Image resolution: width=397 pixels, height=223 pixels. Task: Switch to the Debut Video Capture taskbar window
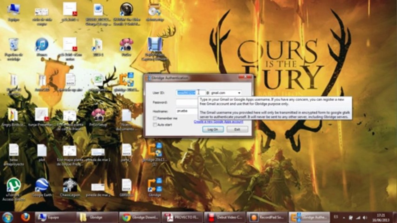tap(225, 217)
